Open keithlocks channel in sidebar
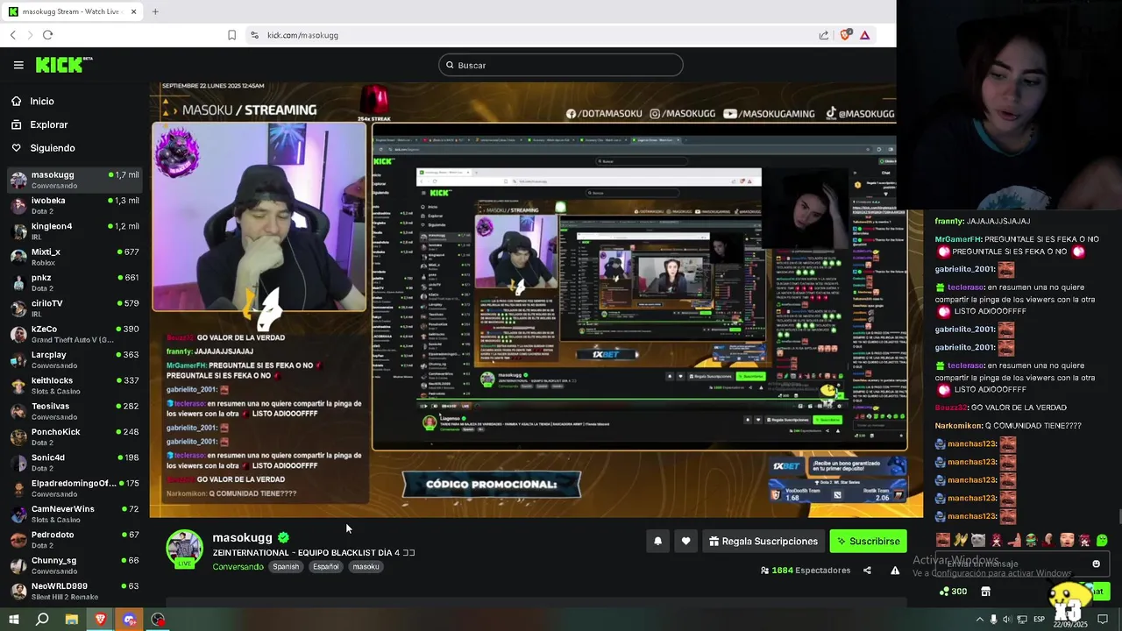This screenshot has width=1122, height=631. click(x=75, y=385)
